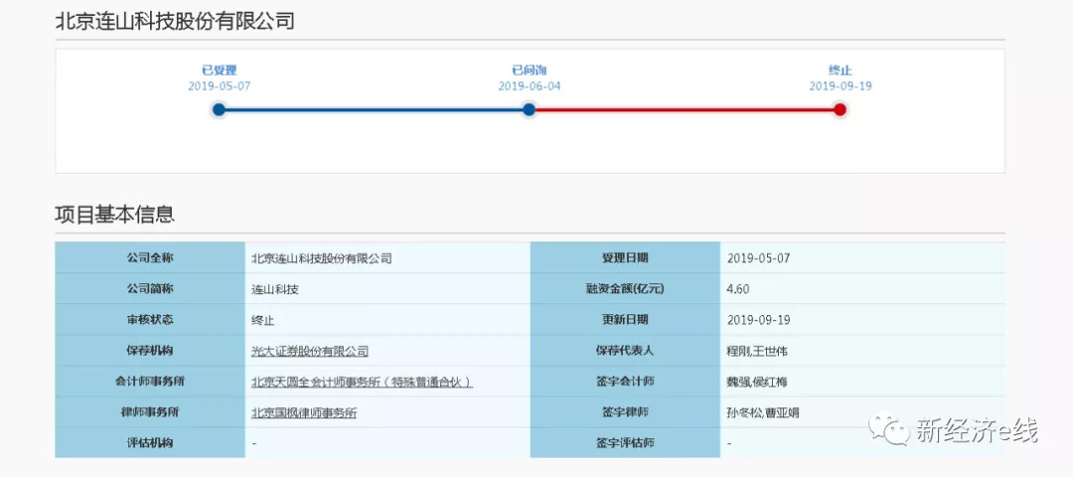Click the 保荐代表人 header cell
Image resolution: width=1073 pixels, height=477 pixels.
(x=625, y=351)
